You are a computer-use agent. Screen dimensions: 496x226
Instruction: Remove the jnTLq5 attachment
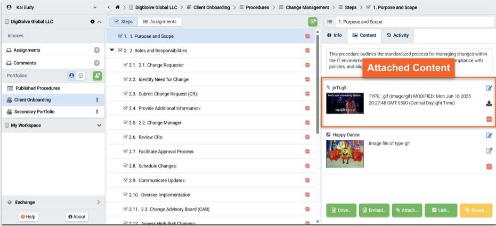pos(489,119)
